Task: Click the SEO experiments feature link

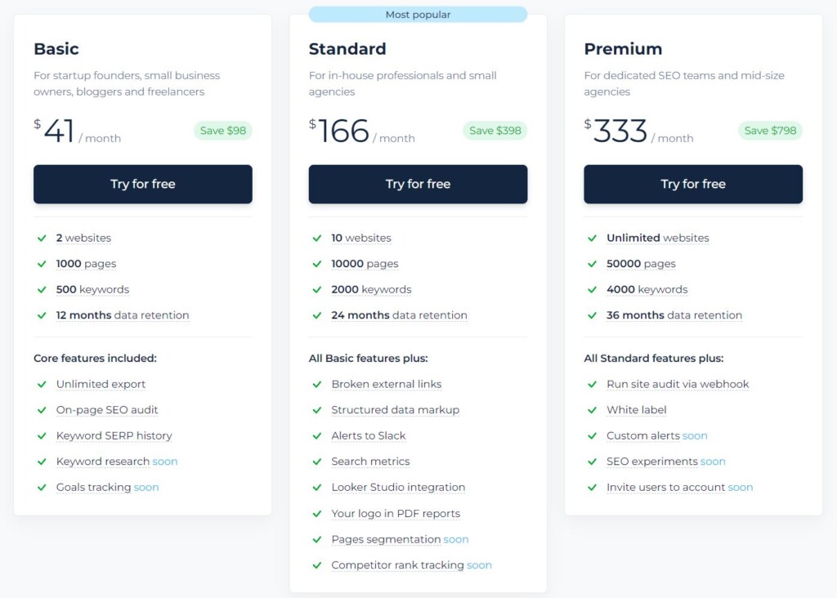Action: pos(651,462)
